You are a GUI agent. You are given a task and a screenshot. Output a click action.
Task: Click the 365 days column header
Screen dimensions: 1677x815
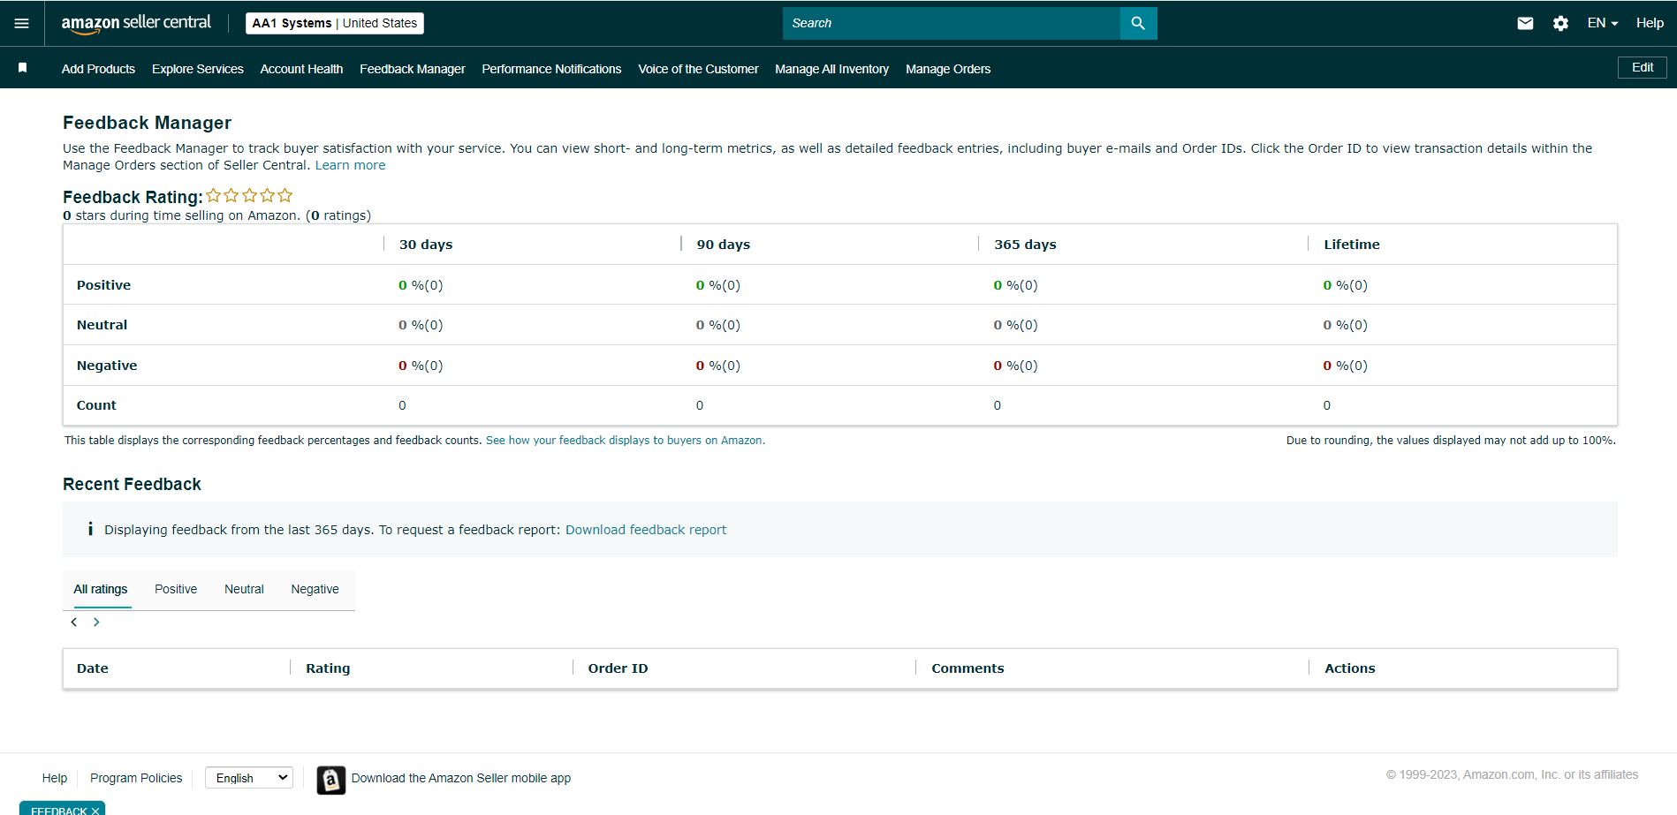tap(1025, 245)
